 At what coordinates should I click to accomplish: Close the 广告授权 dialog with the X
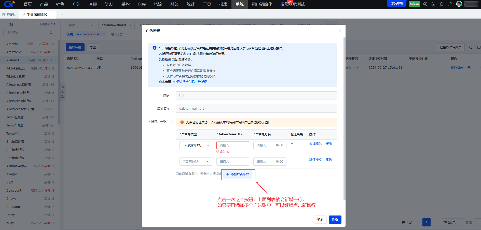(340, 31)
